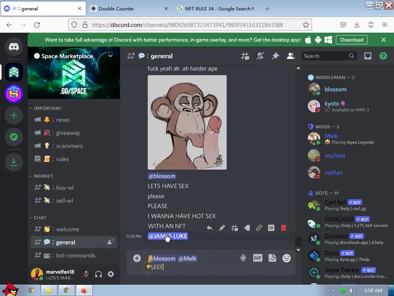Image resolution: width=394 pixels, height=296 pixels.
Task: Open User Settings gear icon
Action: point(111,274)
